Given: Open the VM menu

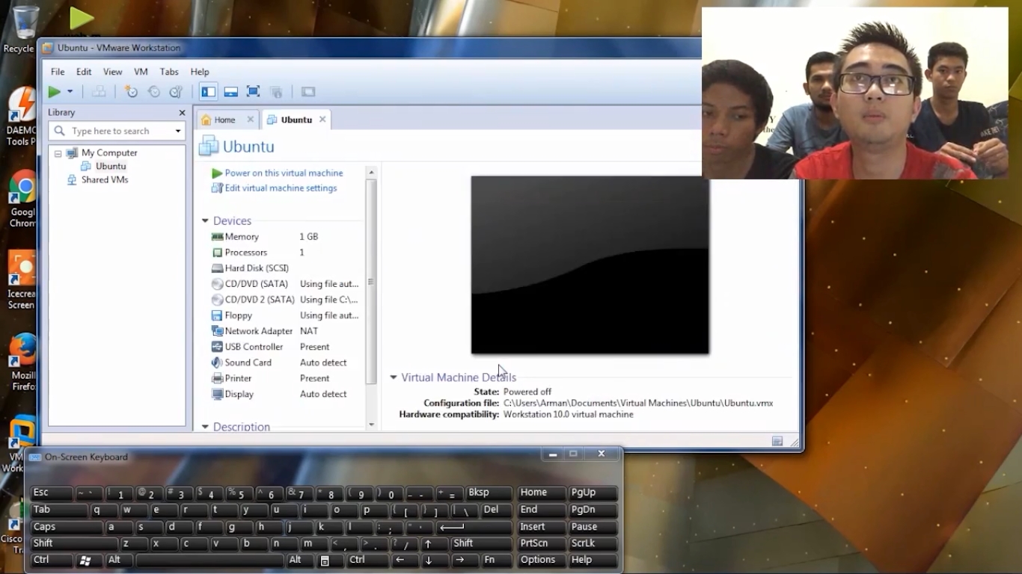Looking at the screenshot, I should pyautogui.click(x=141, y=72).
